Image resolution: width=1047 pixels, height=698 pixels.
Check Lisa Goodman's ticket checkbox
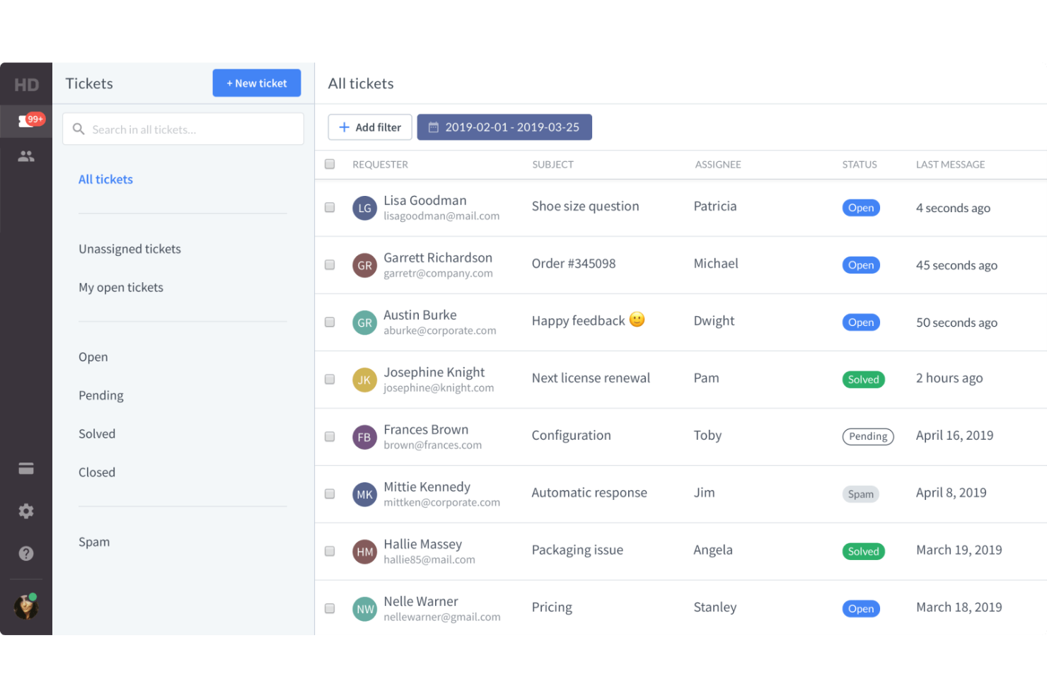[329, 207]
